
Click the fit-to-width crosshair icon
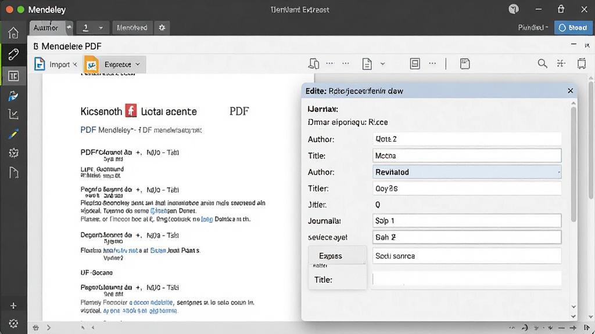click(561, 63)
